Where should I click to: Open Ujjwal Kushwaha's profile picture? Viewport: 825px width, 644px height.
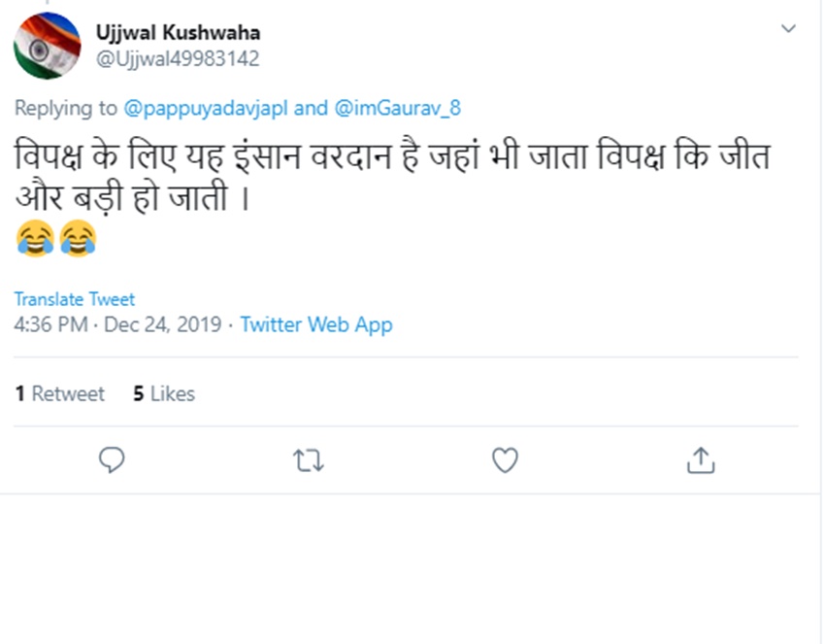48,46
